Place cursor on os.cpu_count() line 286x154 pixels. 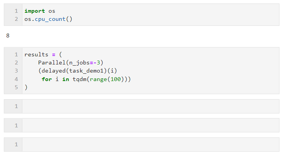tap(48, 19)
